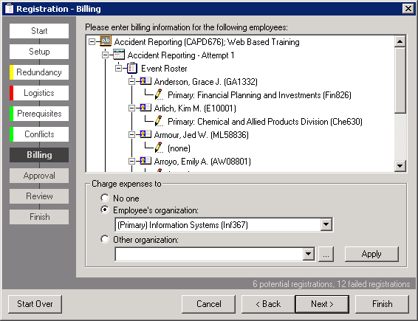Click the Start Over button
Viewport: 418px width, 321px height.
click(x=35, y=304)
